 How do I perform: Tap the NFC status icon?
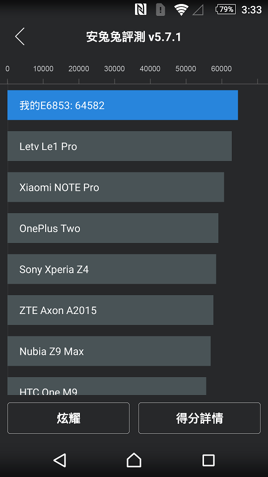point(140,9)
